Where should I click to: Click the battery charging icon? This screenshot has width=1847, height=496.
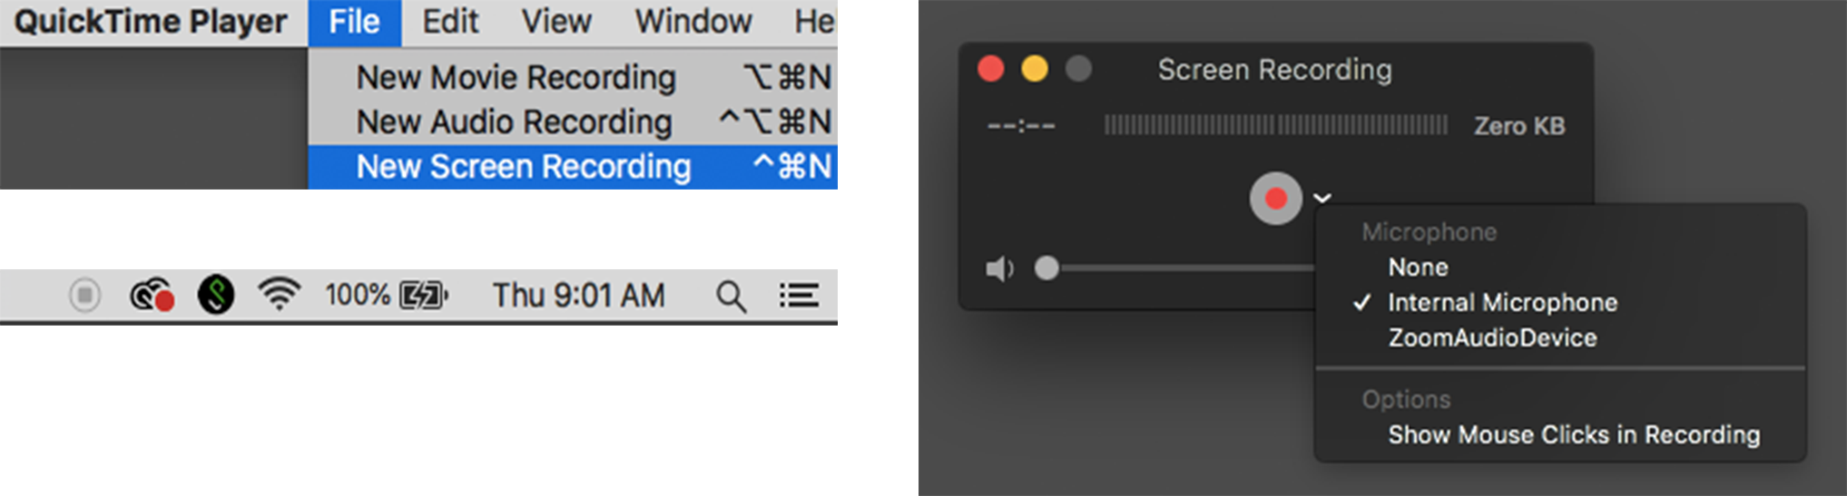[424, 296]
